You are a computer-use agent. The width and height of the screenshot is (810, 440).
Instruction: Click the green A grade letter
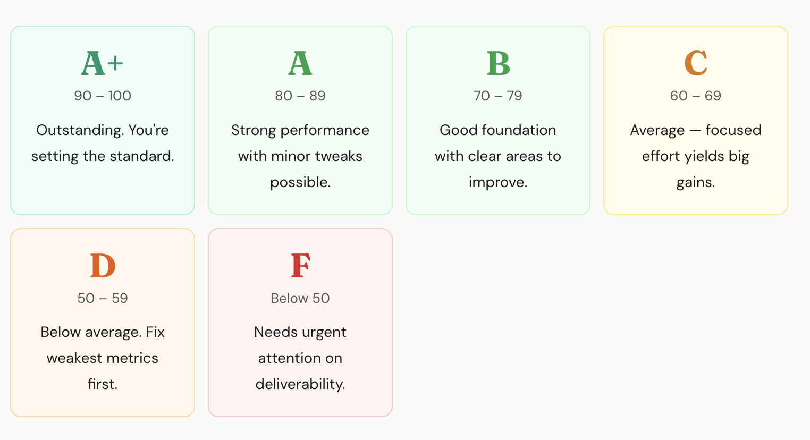coord(300,64)
